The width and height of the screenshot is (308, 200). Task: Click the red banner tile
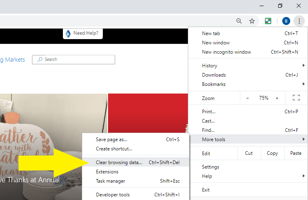[148, 113]
